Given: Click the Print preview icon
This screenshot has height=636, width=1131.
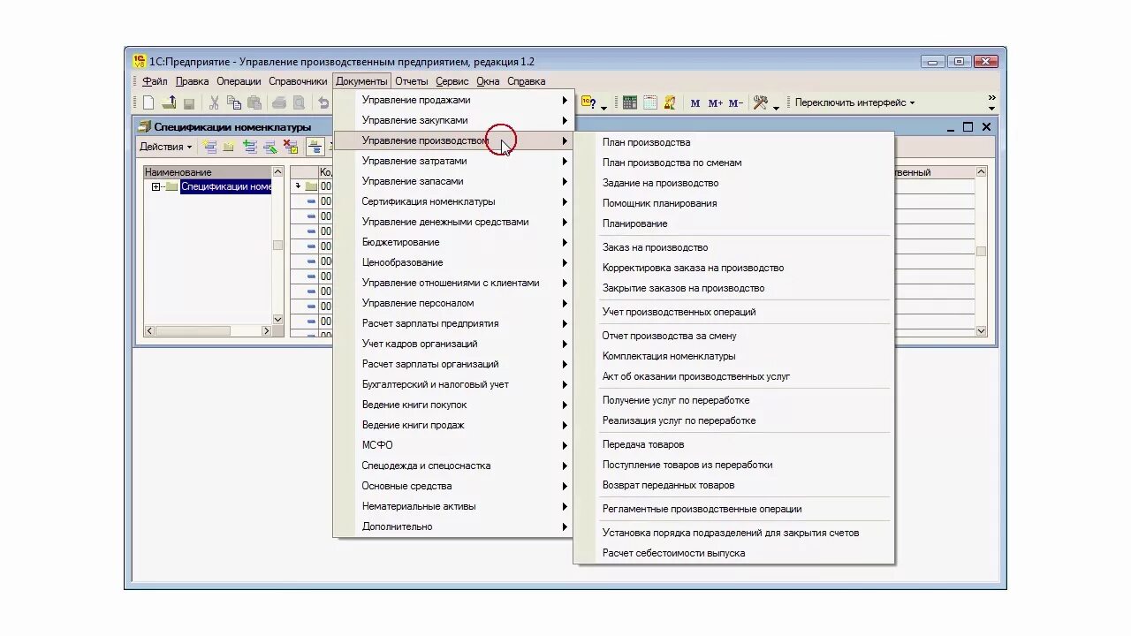Looking at the screenshot, I should (x=300, y=103).
